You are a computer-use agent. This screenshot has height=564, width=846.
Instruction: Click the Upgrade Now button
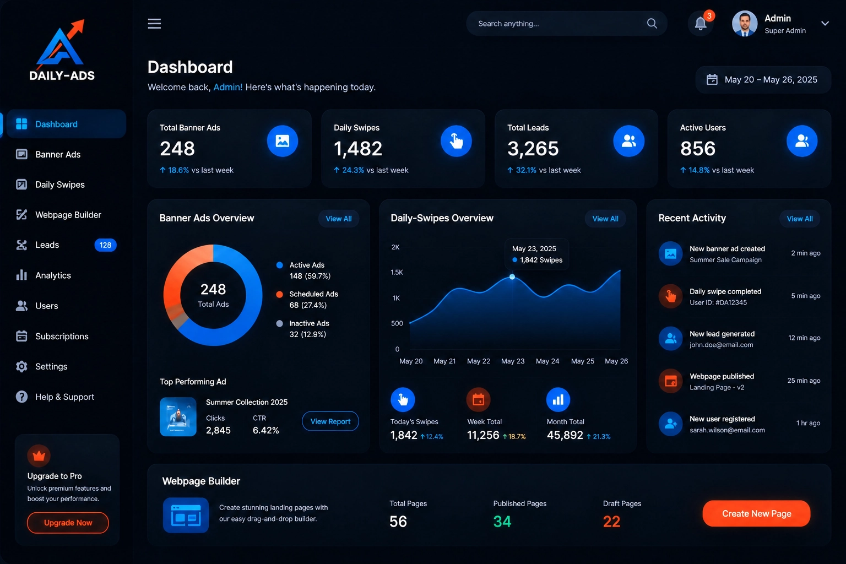68,523
